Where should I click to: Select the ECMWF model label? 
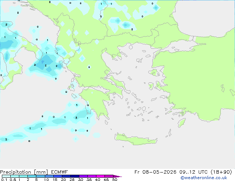60,172
